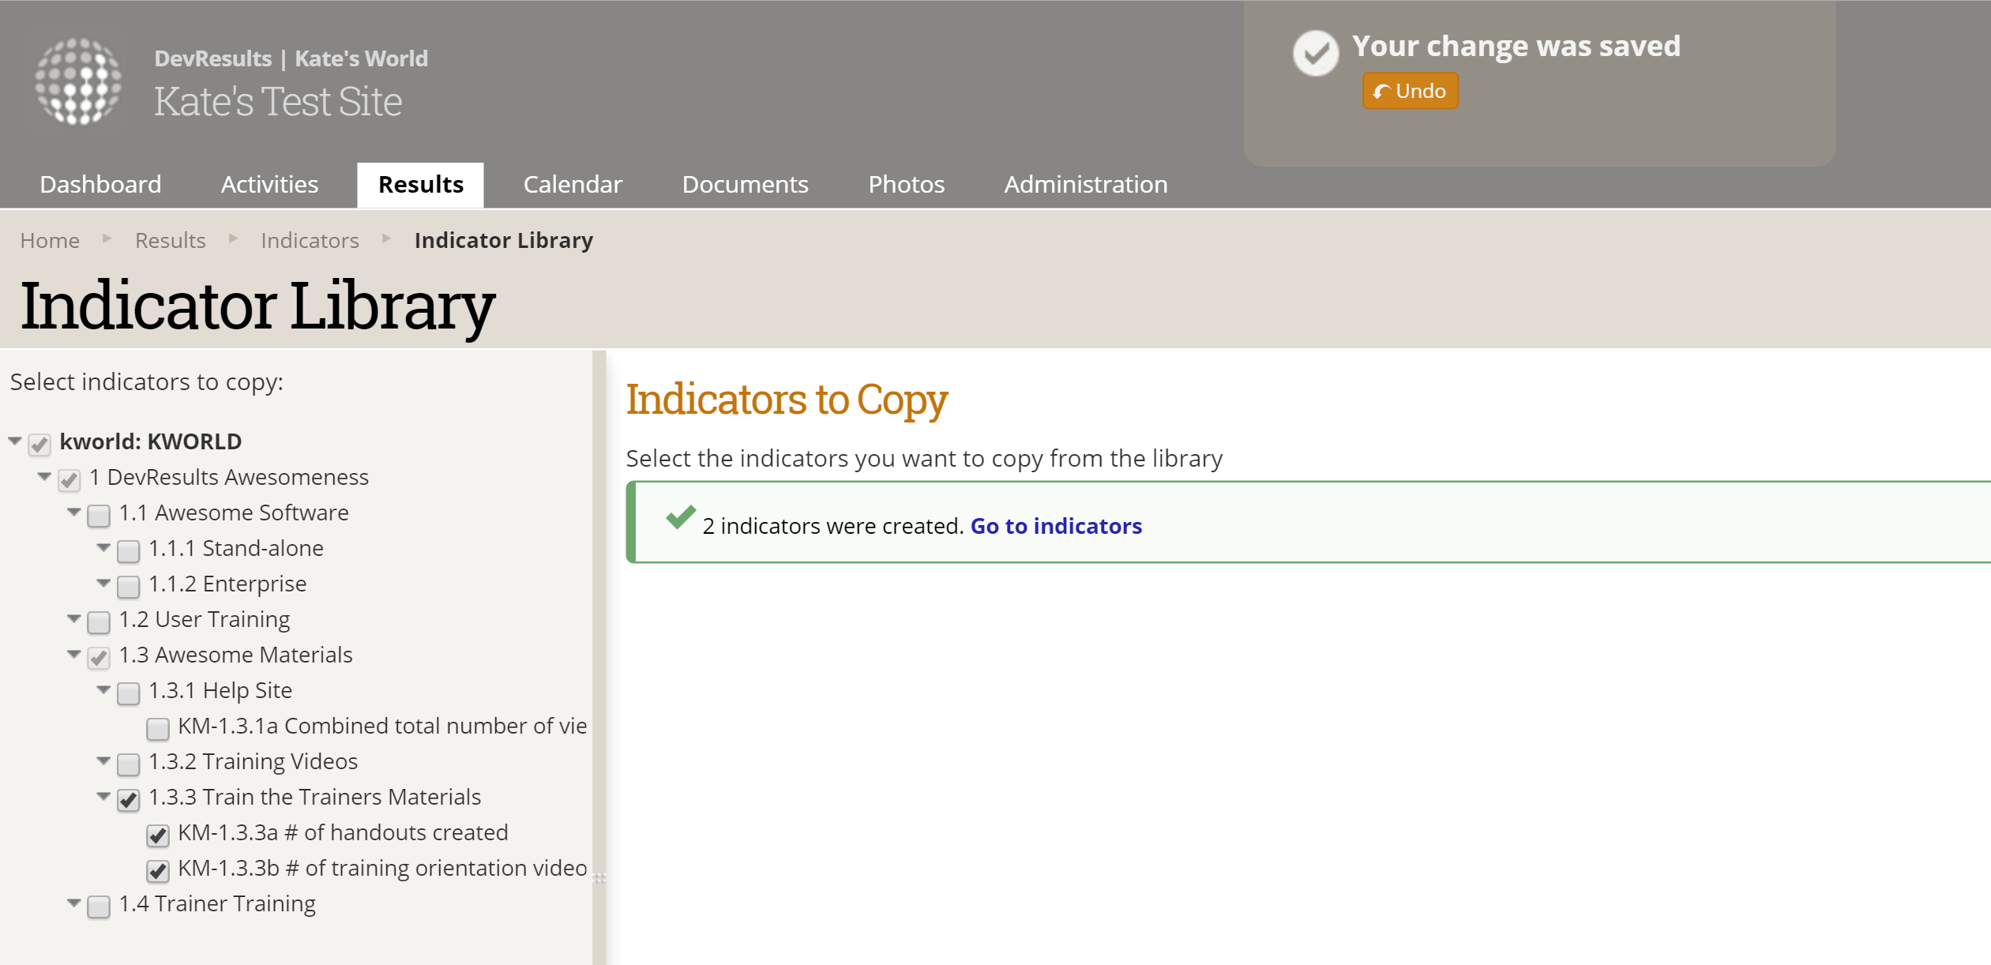Screen dimensions: 1991x965
Task: Collapse the kworld: KWORLD tree node
Action: click(x=15, y=441)
